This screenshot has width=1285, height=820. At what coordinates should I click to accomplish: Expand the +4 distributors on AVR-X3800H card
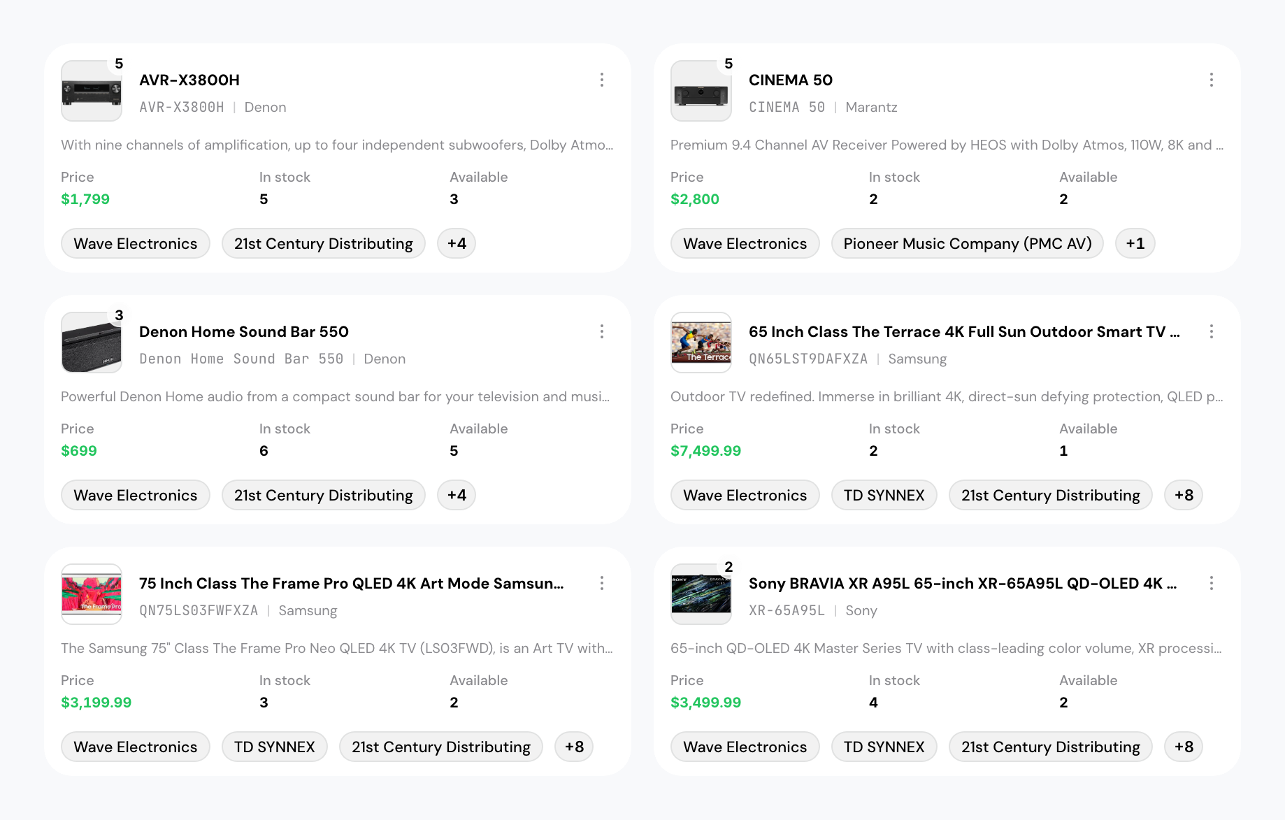(457, 243)
